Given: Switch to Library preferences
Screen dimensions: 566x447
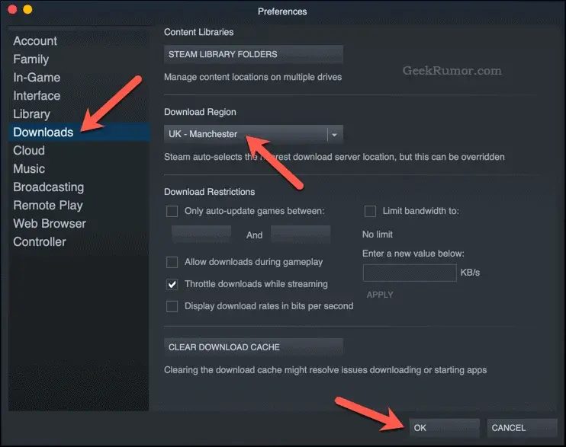Looking at the screenshot, I should click(31, 114).
